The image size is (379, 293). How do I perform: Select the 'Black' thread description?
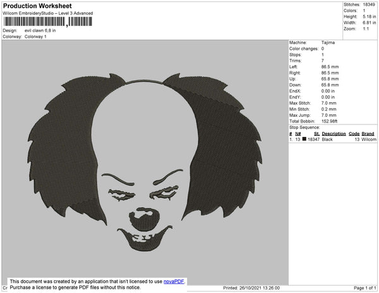[327, 140]
